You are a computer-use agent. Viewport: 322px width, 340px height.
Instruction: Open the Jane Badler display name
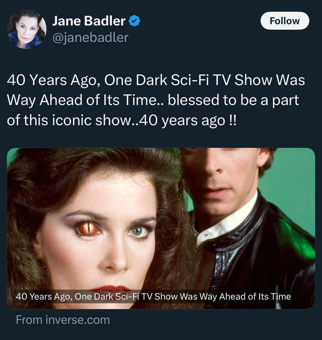tap(89, 21)
